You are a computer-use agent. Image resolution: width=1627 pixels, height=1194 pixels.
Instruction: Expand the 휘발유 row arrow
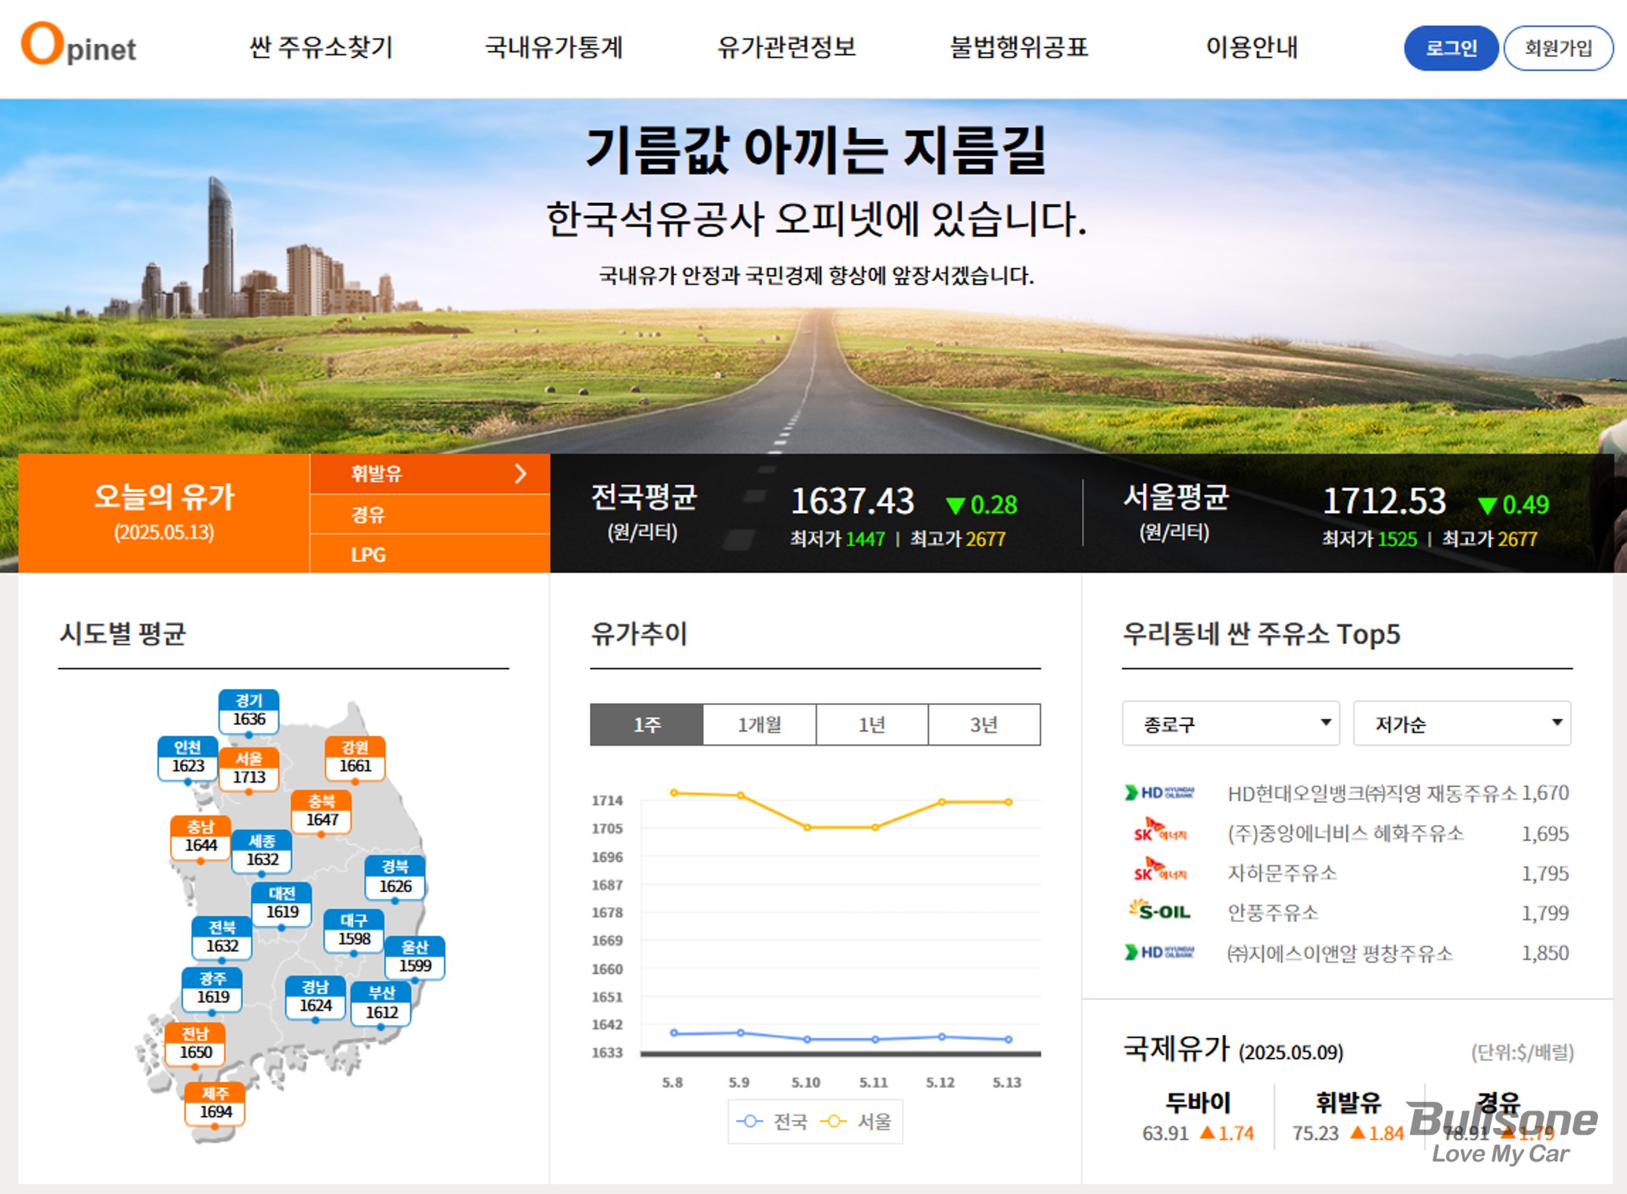tap(520, 474)
